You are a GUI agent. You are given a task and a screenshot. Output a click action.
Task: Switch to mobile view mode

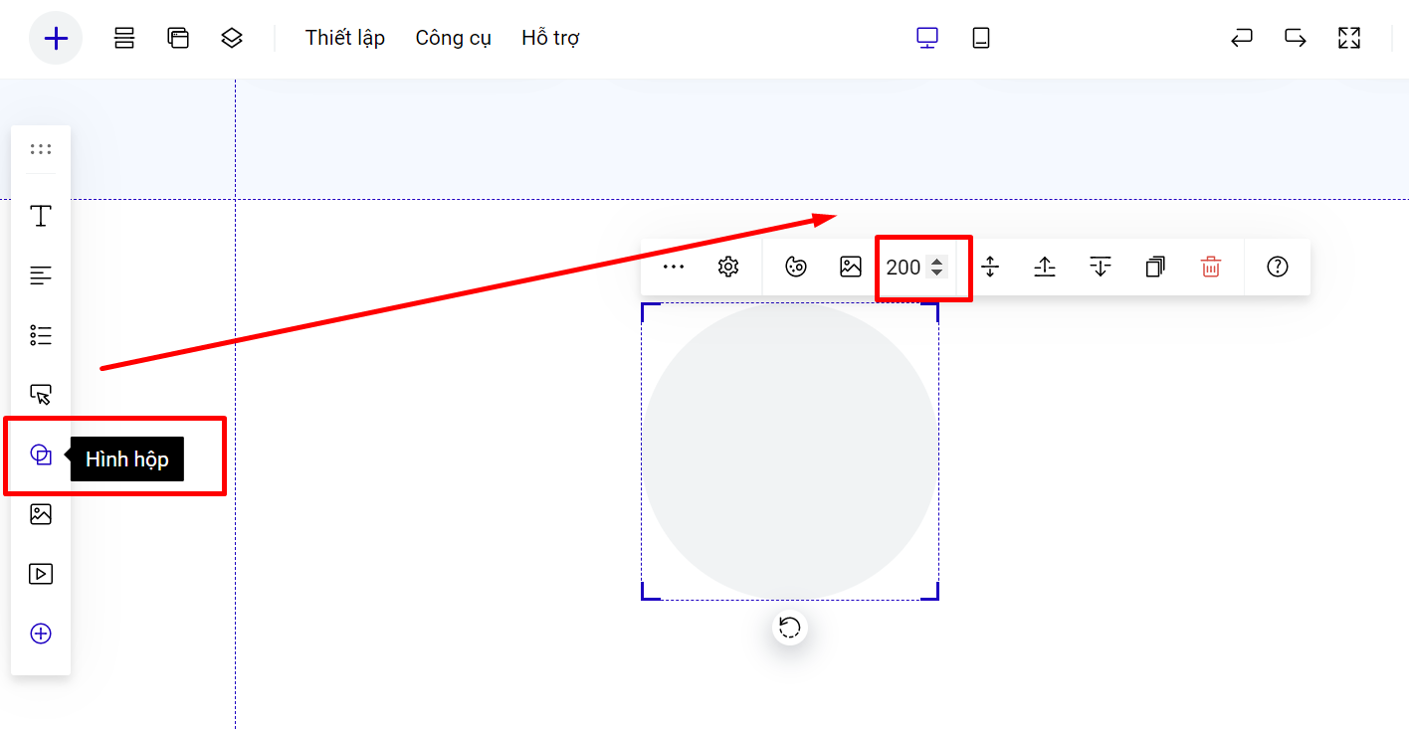981,39
